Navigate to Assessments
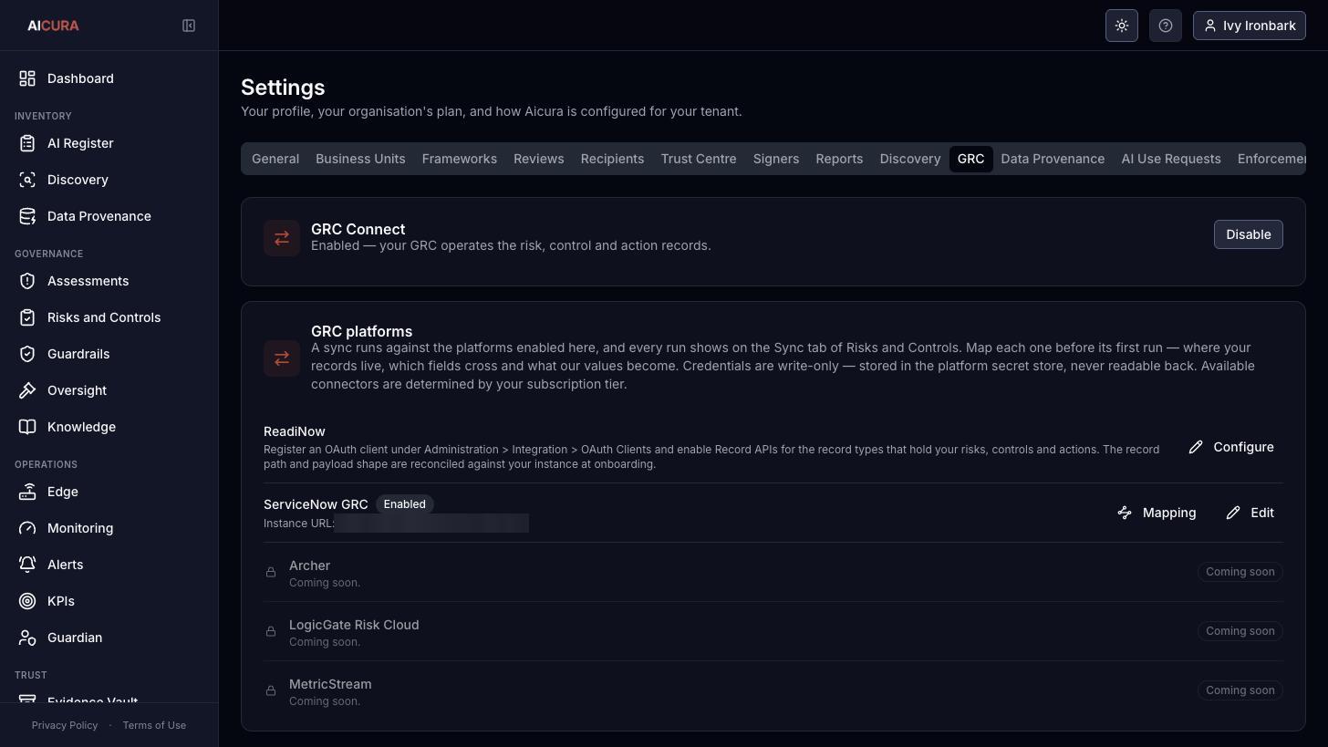This screenshot has height=747, width=1328. pos(109,281)
